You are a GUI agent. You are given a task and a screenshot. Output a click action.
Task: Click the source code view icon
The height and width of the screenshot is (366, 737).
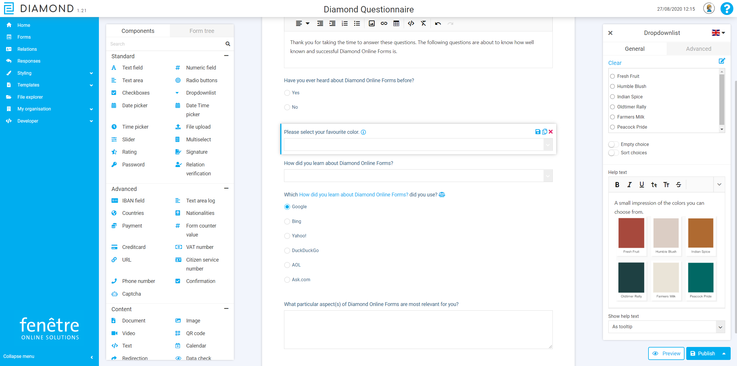pyautogui.click(x=411, y=24)
